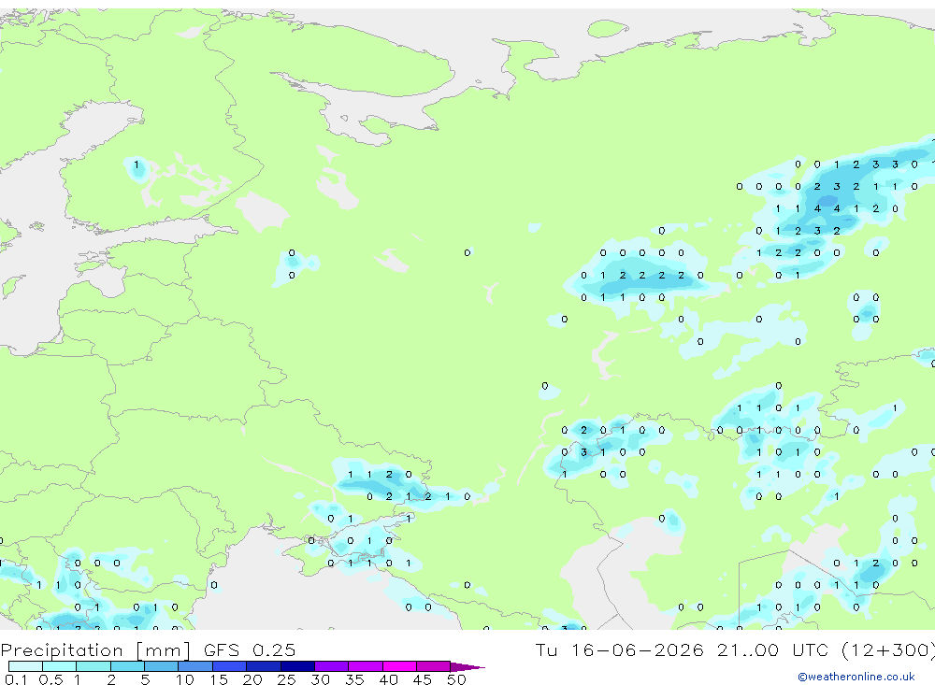
Task: Choose the 15–20 mm legend color swatch
Action: coord(230,666)
